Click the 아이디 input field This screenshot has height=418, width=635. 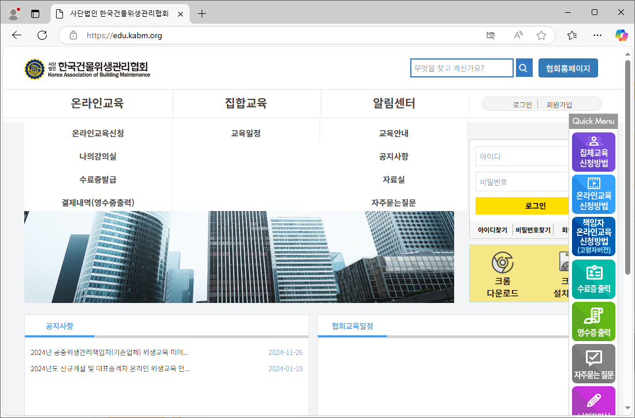pos(522,156)
